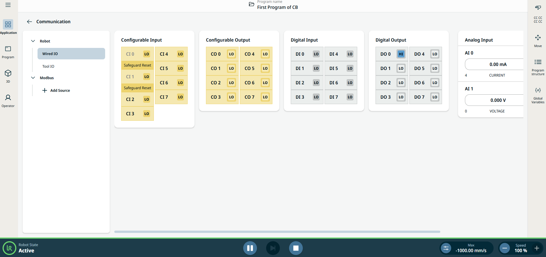Collapse the Robot tree node
The image size is (546, 257).
click(x=33, y=41)
